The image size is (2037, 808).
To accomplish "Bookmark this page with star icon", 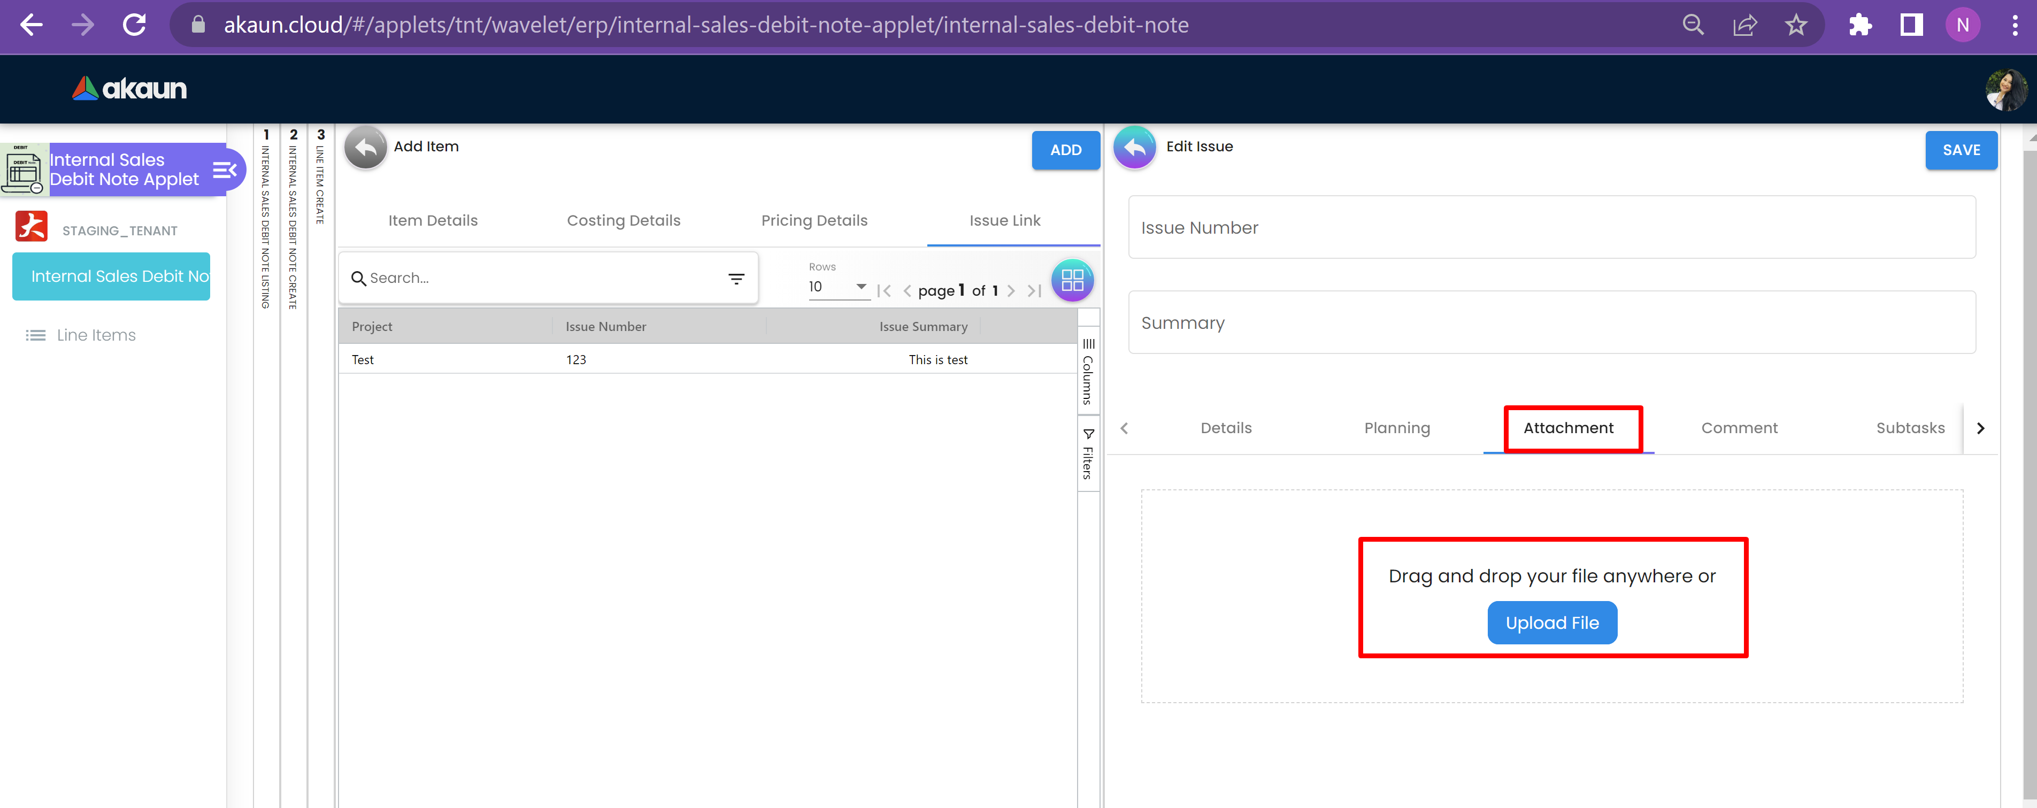I will (x=1795, y=25).
